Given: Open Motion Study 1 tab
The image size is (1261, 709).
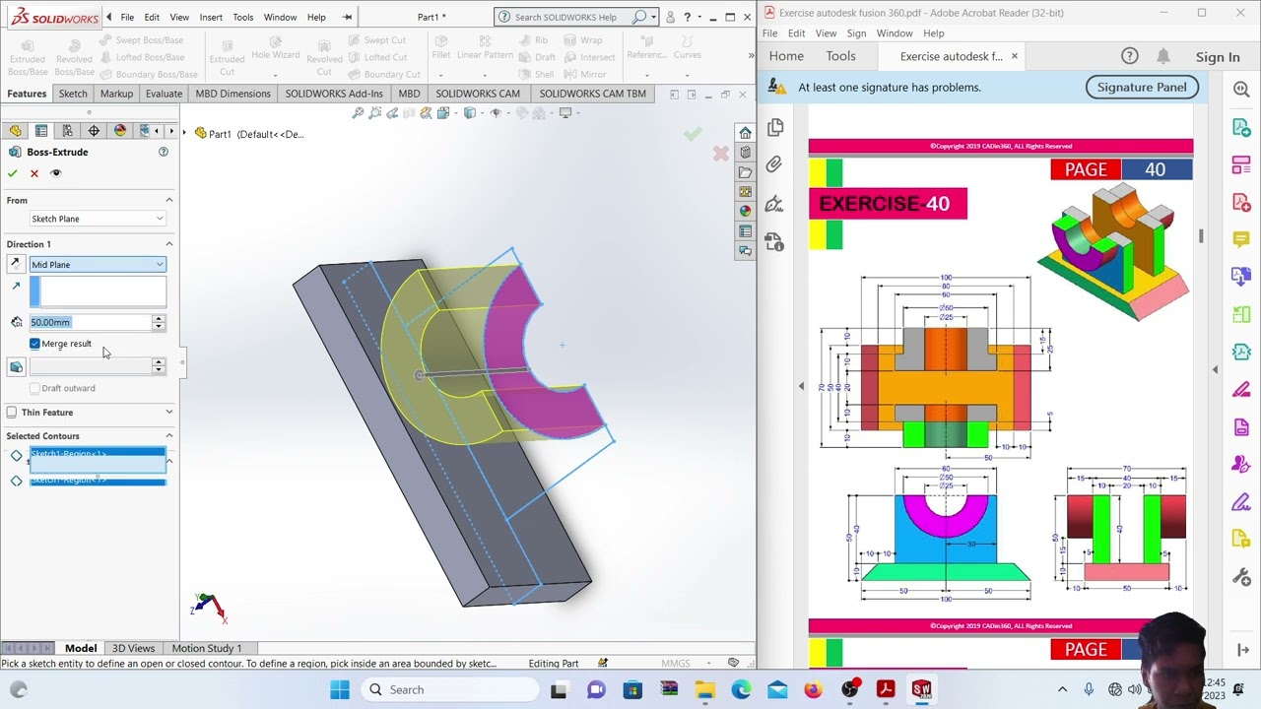Looking at the screenshot, I should pos(207,648).
